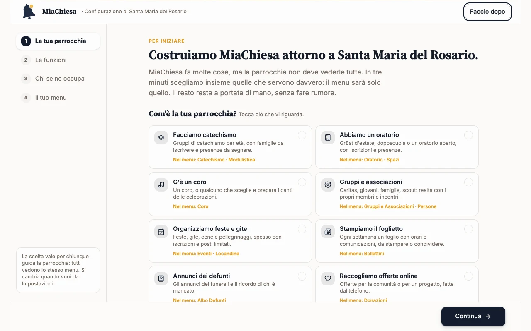Click the memorial icon for Annunci dei defunti
The width and height of the screenshot is (531, 331).
point(161,278)
